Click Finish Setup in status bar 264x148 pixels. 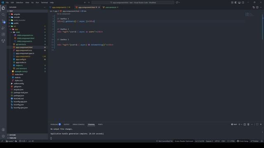pyautogui.click(x=243, y=141)
